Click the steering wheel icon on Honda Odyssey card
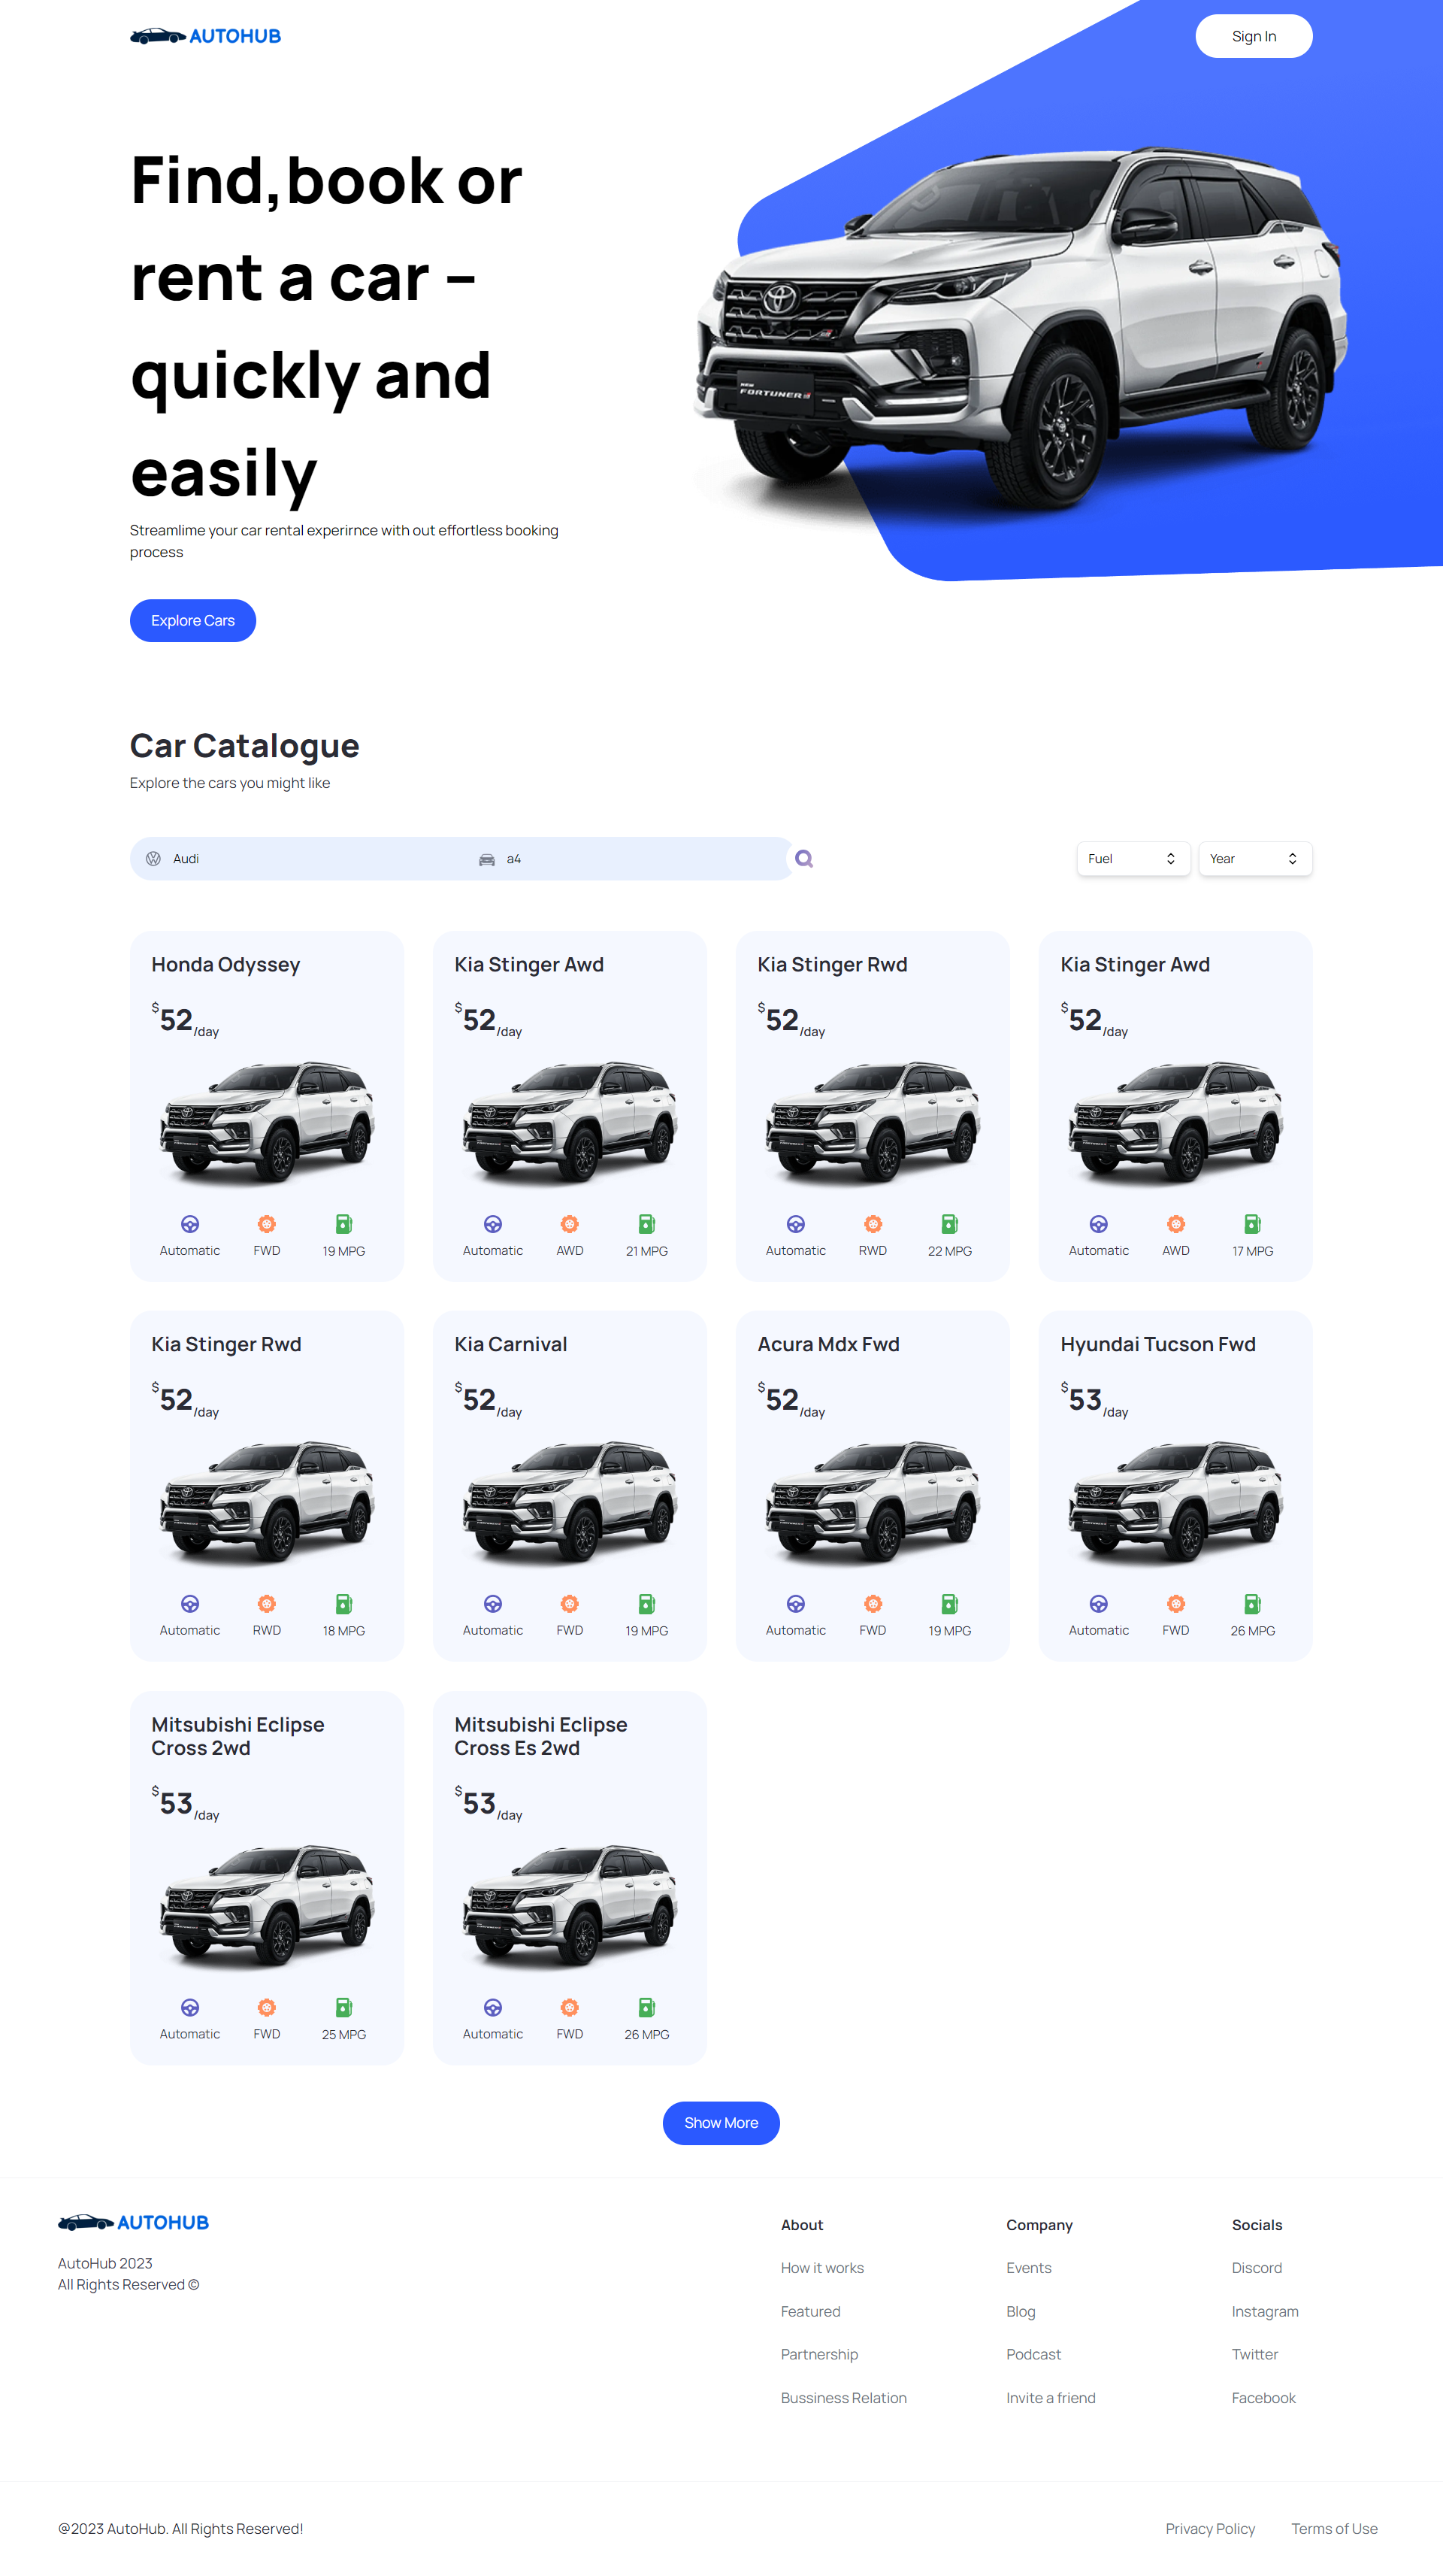This screenshot has width=1443, height=2576. 190,1224
